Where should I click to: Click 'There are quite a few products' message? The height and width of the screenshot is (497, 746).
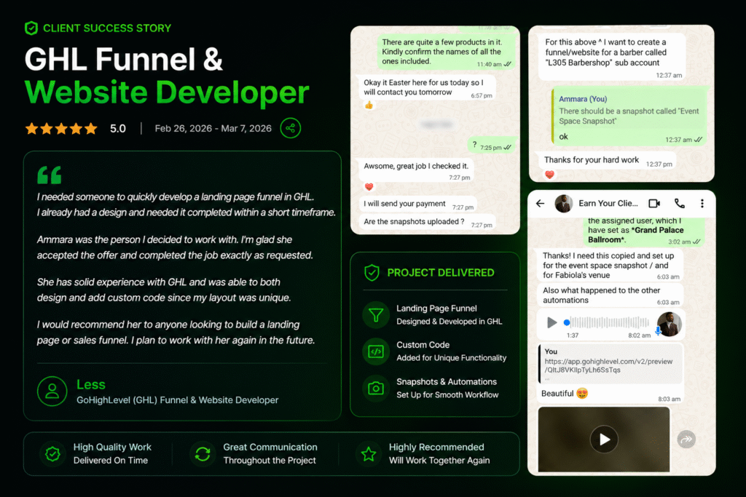447,52
